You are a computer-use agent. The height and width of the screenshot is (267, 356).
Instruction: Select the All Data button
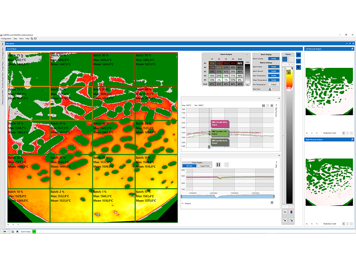(x=189, y=166)
